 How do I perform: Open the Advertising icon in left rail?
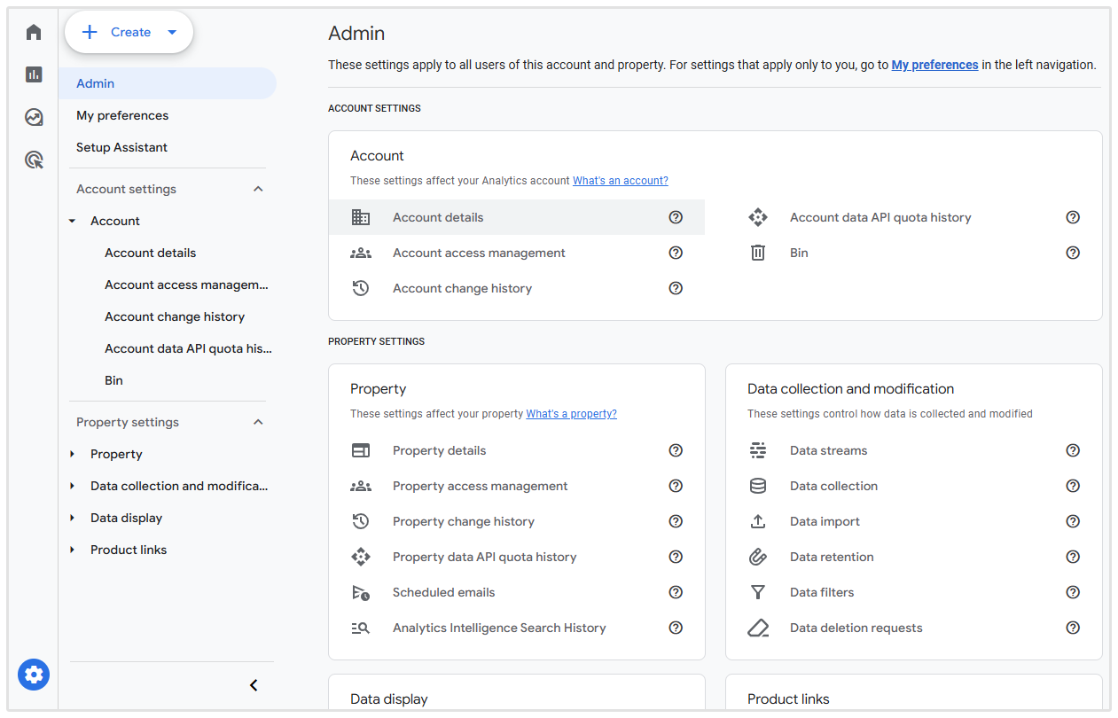(x=34, y=160)
